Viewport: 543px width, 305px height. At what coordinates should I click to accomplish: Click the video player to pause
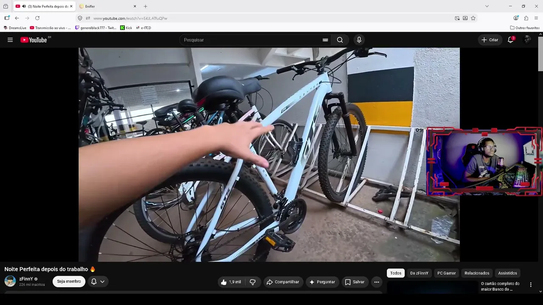click(x=269, y=155)
